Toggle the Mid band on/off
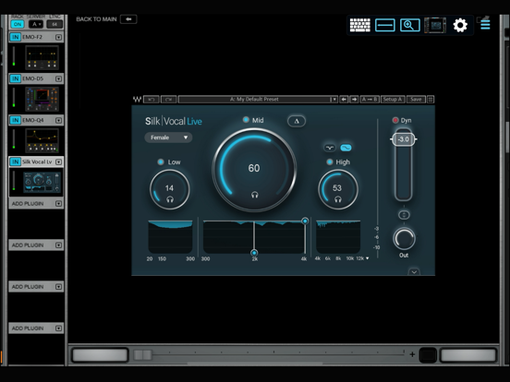Screen dimensions: 510x382 [x=246, y=120]
